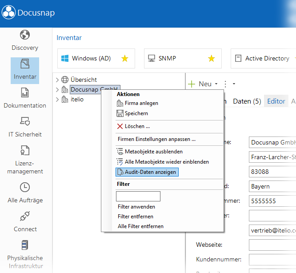
Task: Open the Dokumentation chart icon
Action: click(25, 92)
